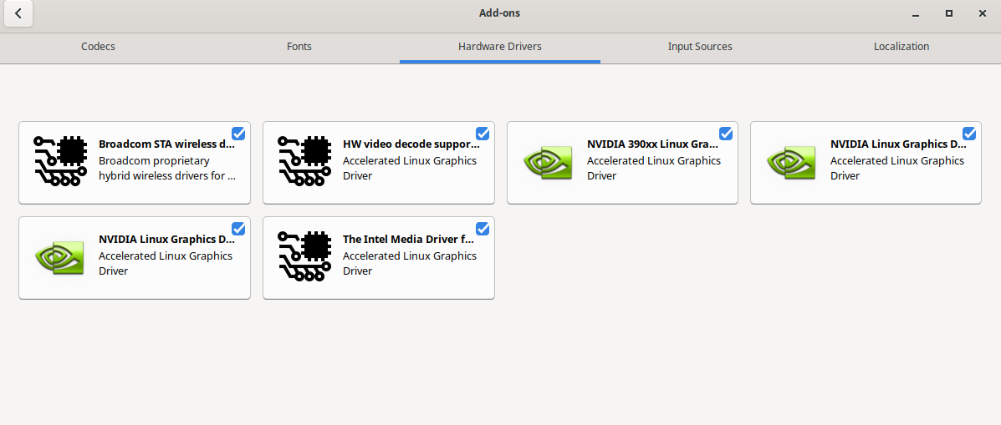Disable the NVIDIA 390xx Linux Graphics checkbox

[x=726, y=133]
